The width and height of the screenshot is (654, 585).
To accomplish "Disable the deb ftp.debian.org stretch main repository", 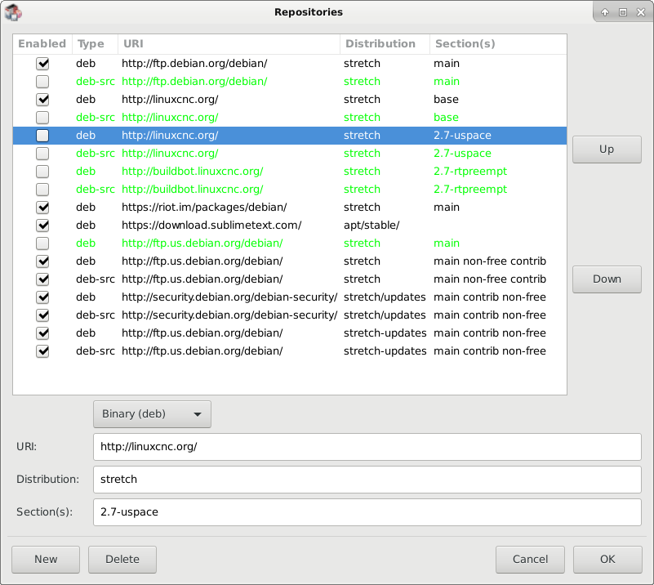I will click(x=42, y=64).
